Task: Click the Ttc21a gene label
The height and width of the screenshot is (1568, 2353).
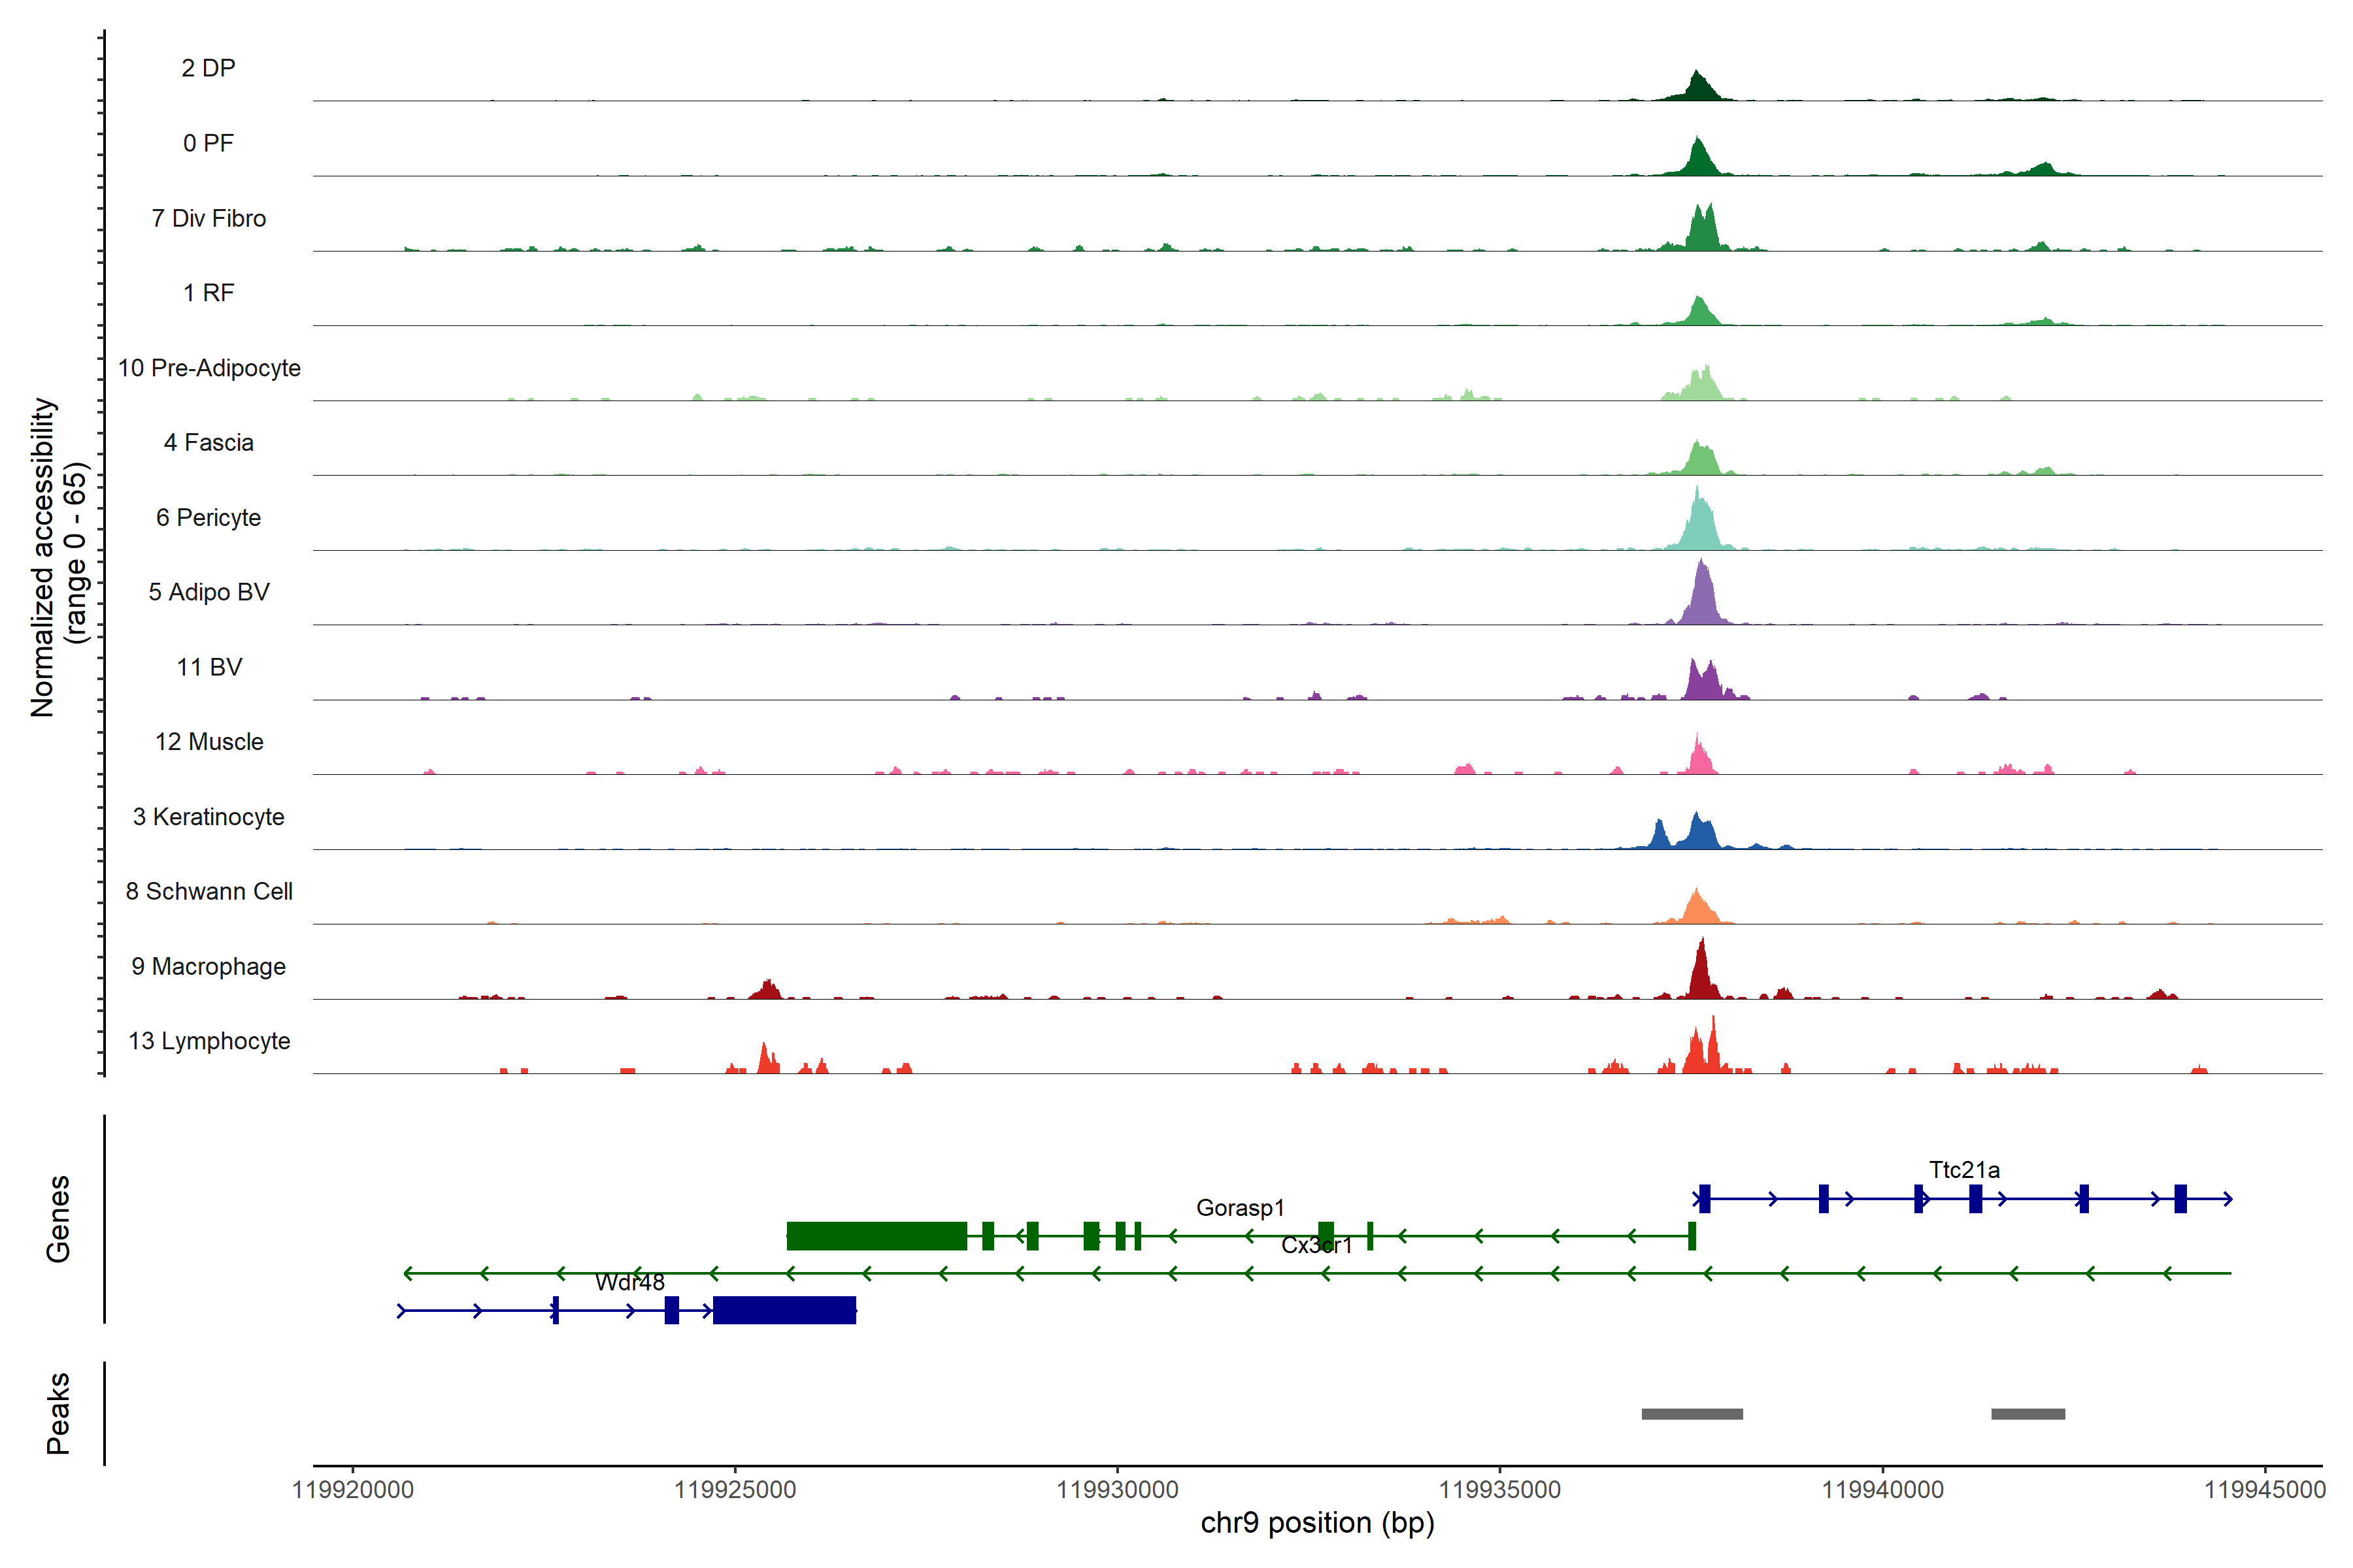Action: [1963, 1170]
